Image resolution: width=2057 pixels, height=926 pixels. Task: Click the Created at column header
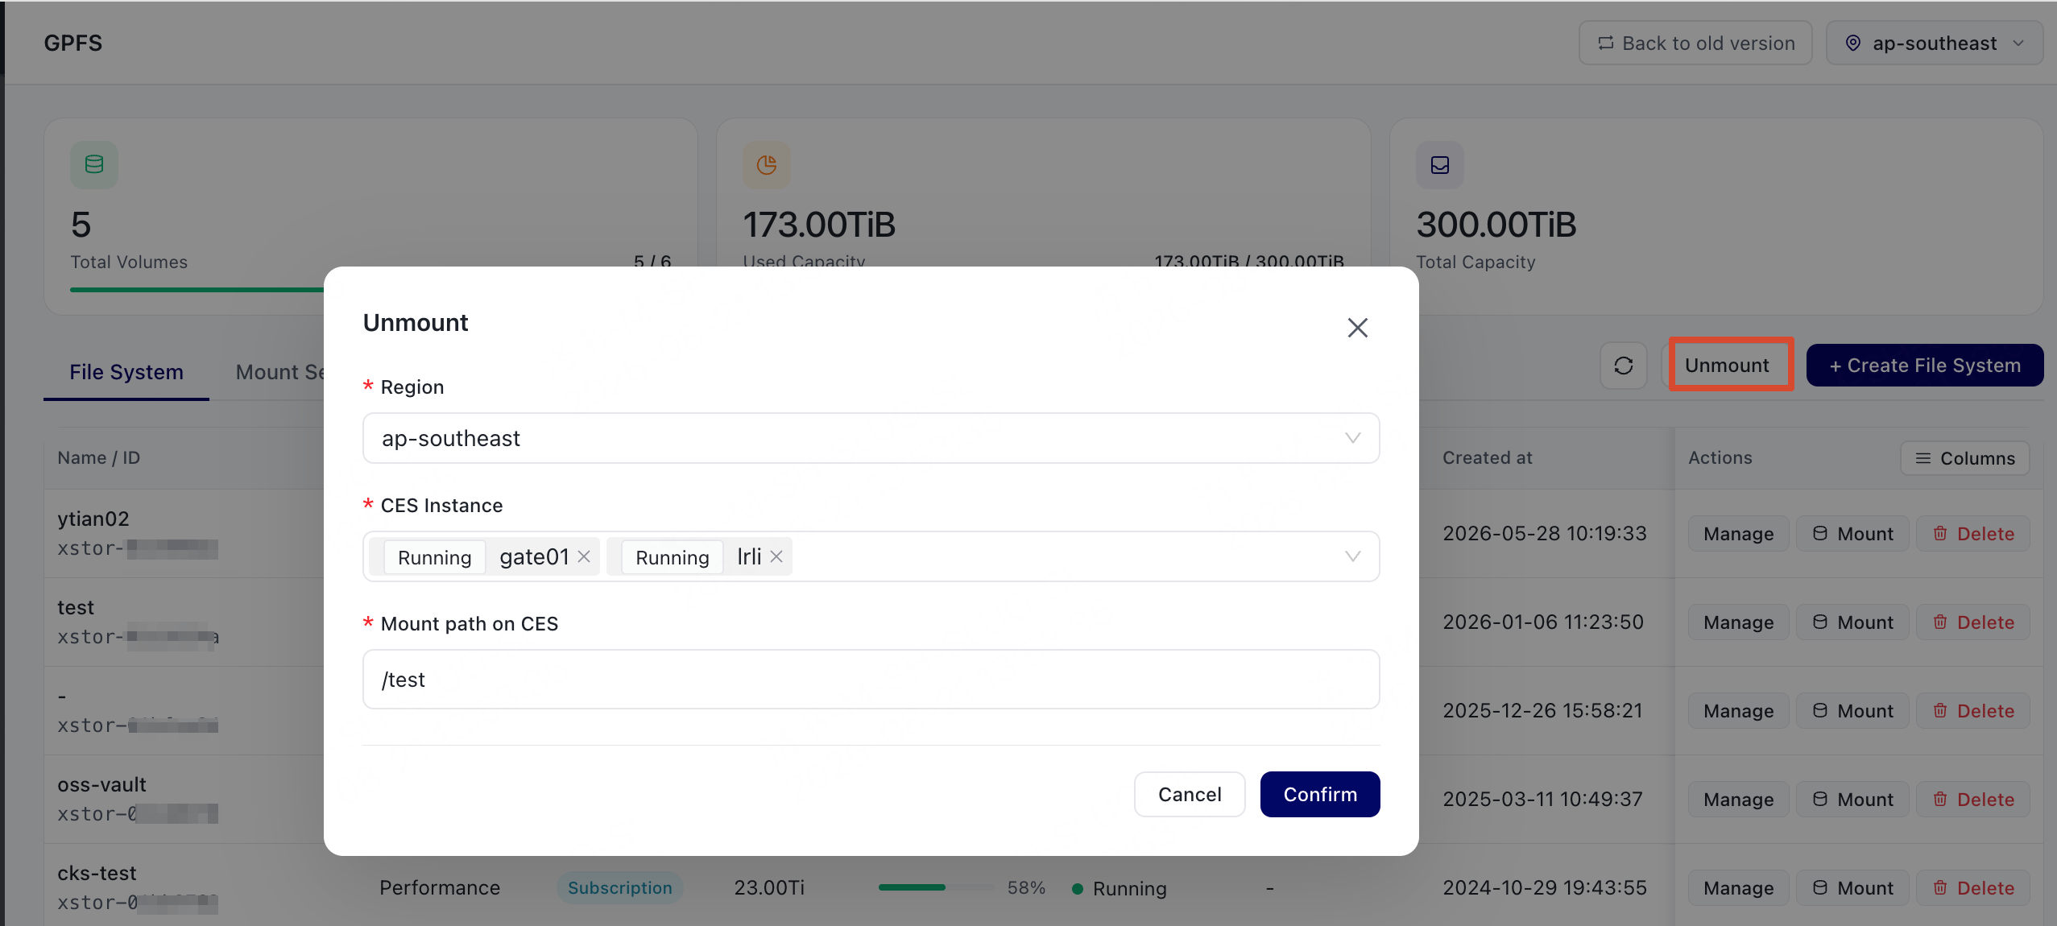coord(1487,457)
